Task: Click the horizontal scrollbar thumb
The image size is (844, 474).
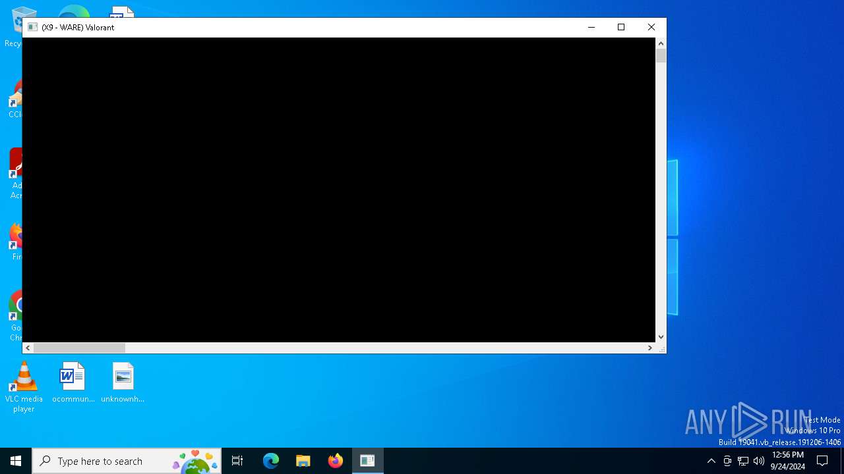Action: coord(79,348)
